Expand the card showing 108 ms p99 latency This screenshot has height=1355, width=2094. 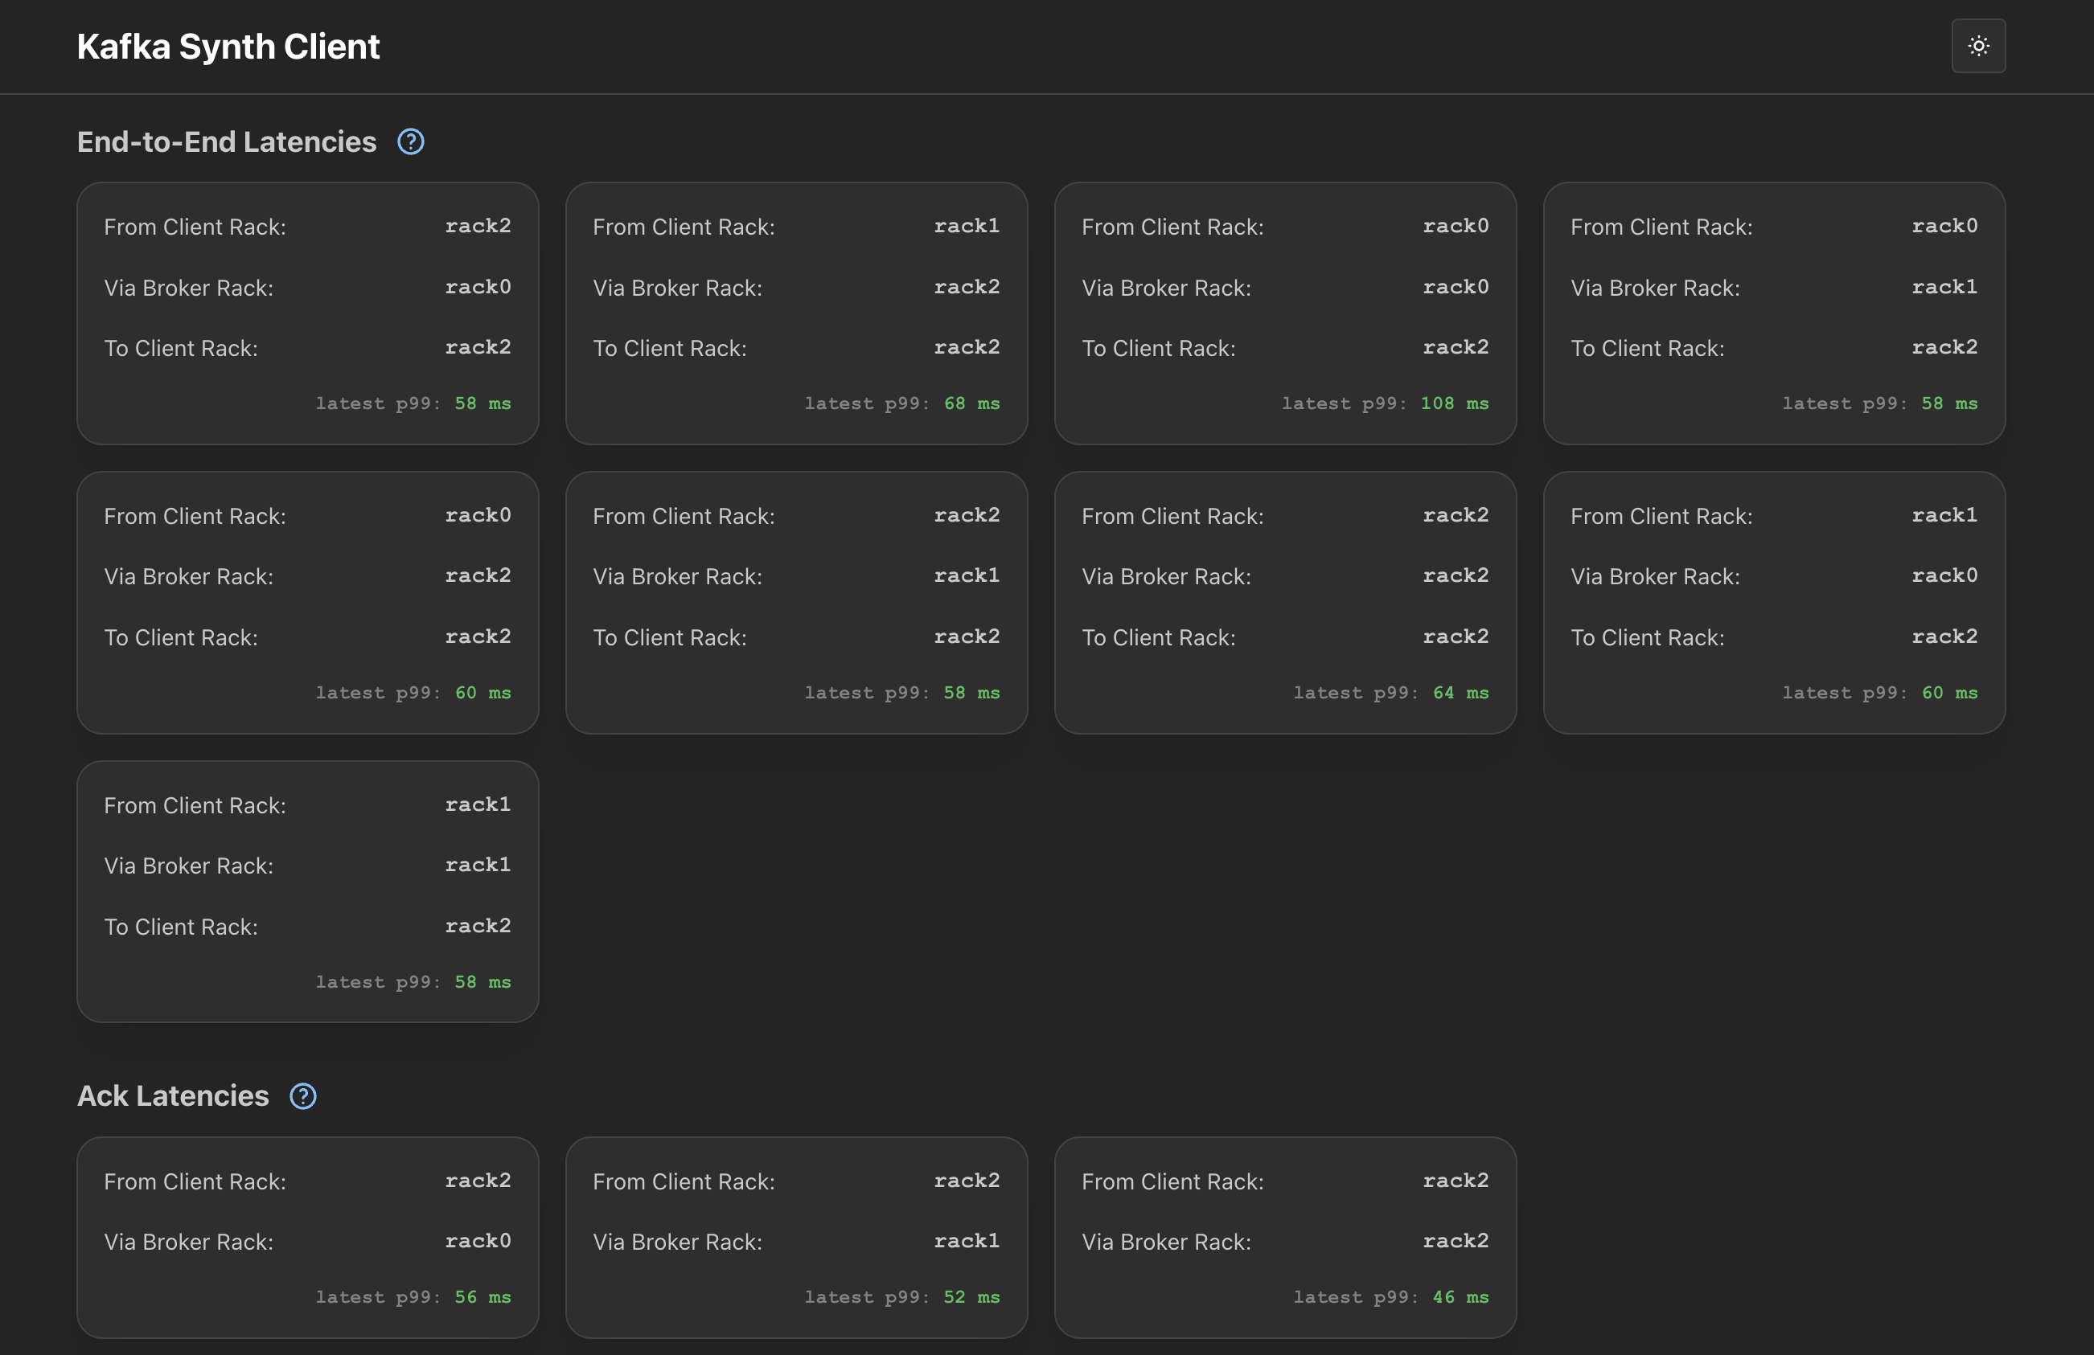1284,313
